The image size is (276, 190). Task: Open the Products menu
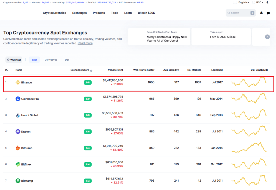(99, 13)
